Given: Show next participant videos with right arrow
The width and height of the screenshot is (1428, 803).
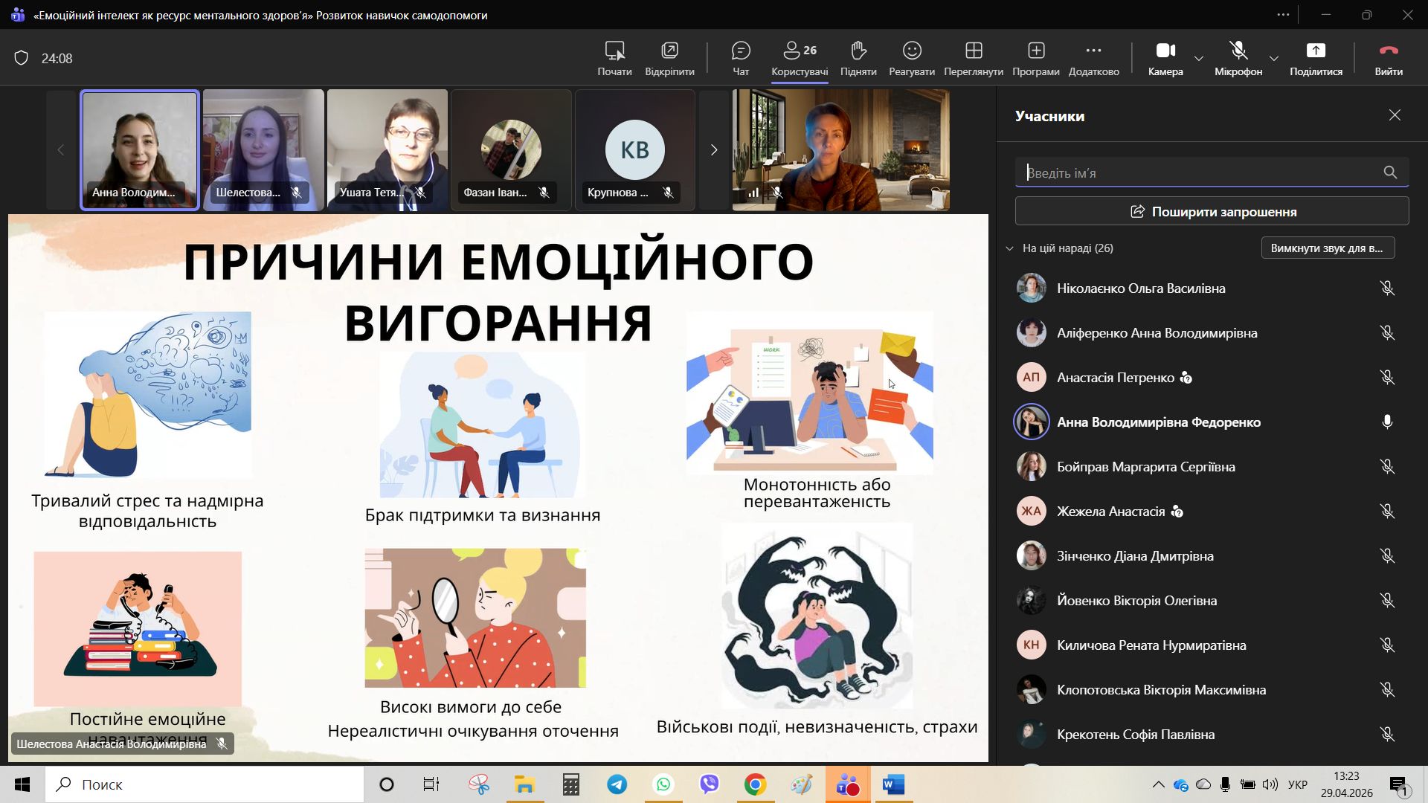Looking at the screenshot, I should [714, 150].
